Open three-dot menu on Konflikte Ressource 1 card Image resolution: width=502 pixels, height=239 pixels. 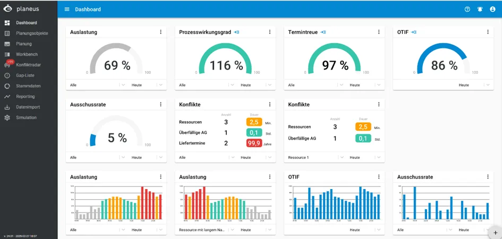(x=379, y=104)
